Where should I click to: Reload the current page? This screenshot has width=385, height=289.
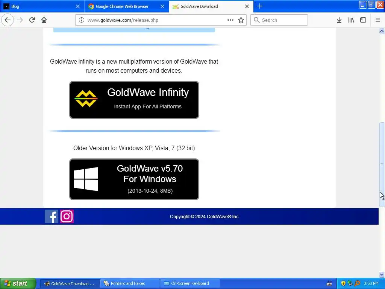click(x=32, y=20)
